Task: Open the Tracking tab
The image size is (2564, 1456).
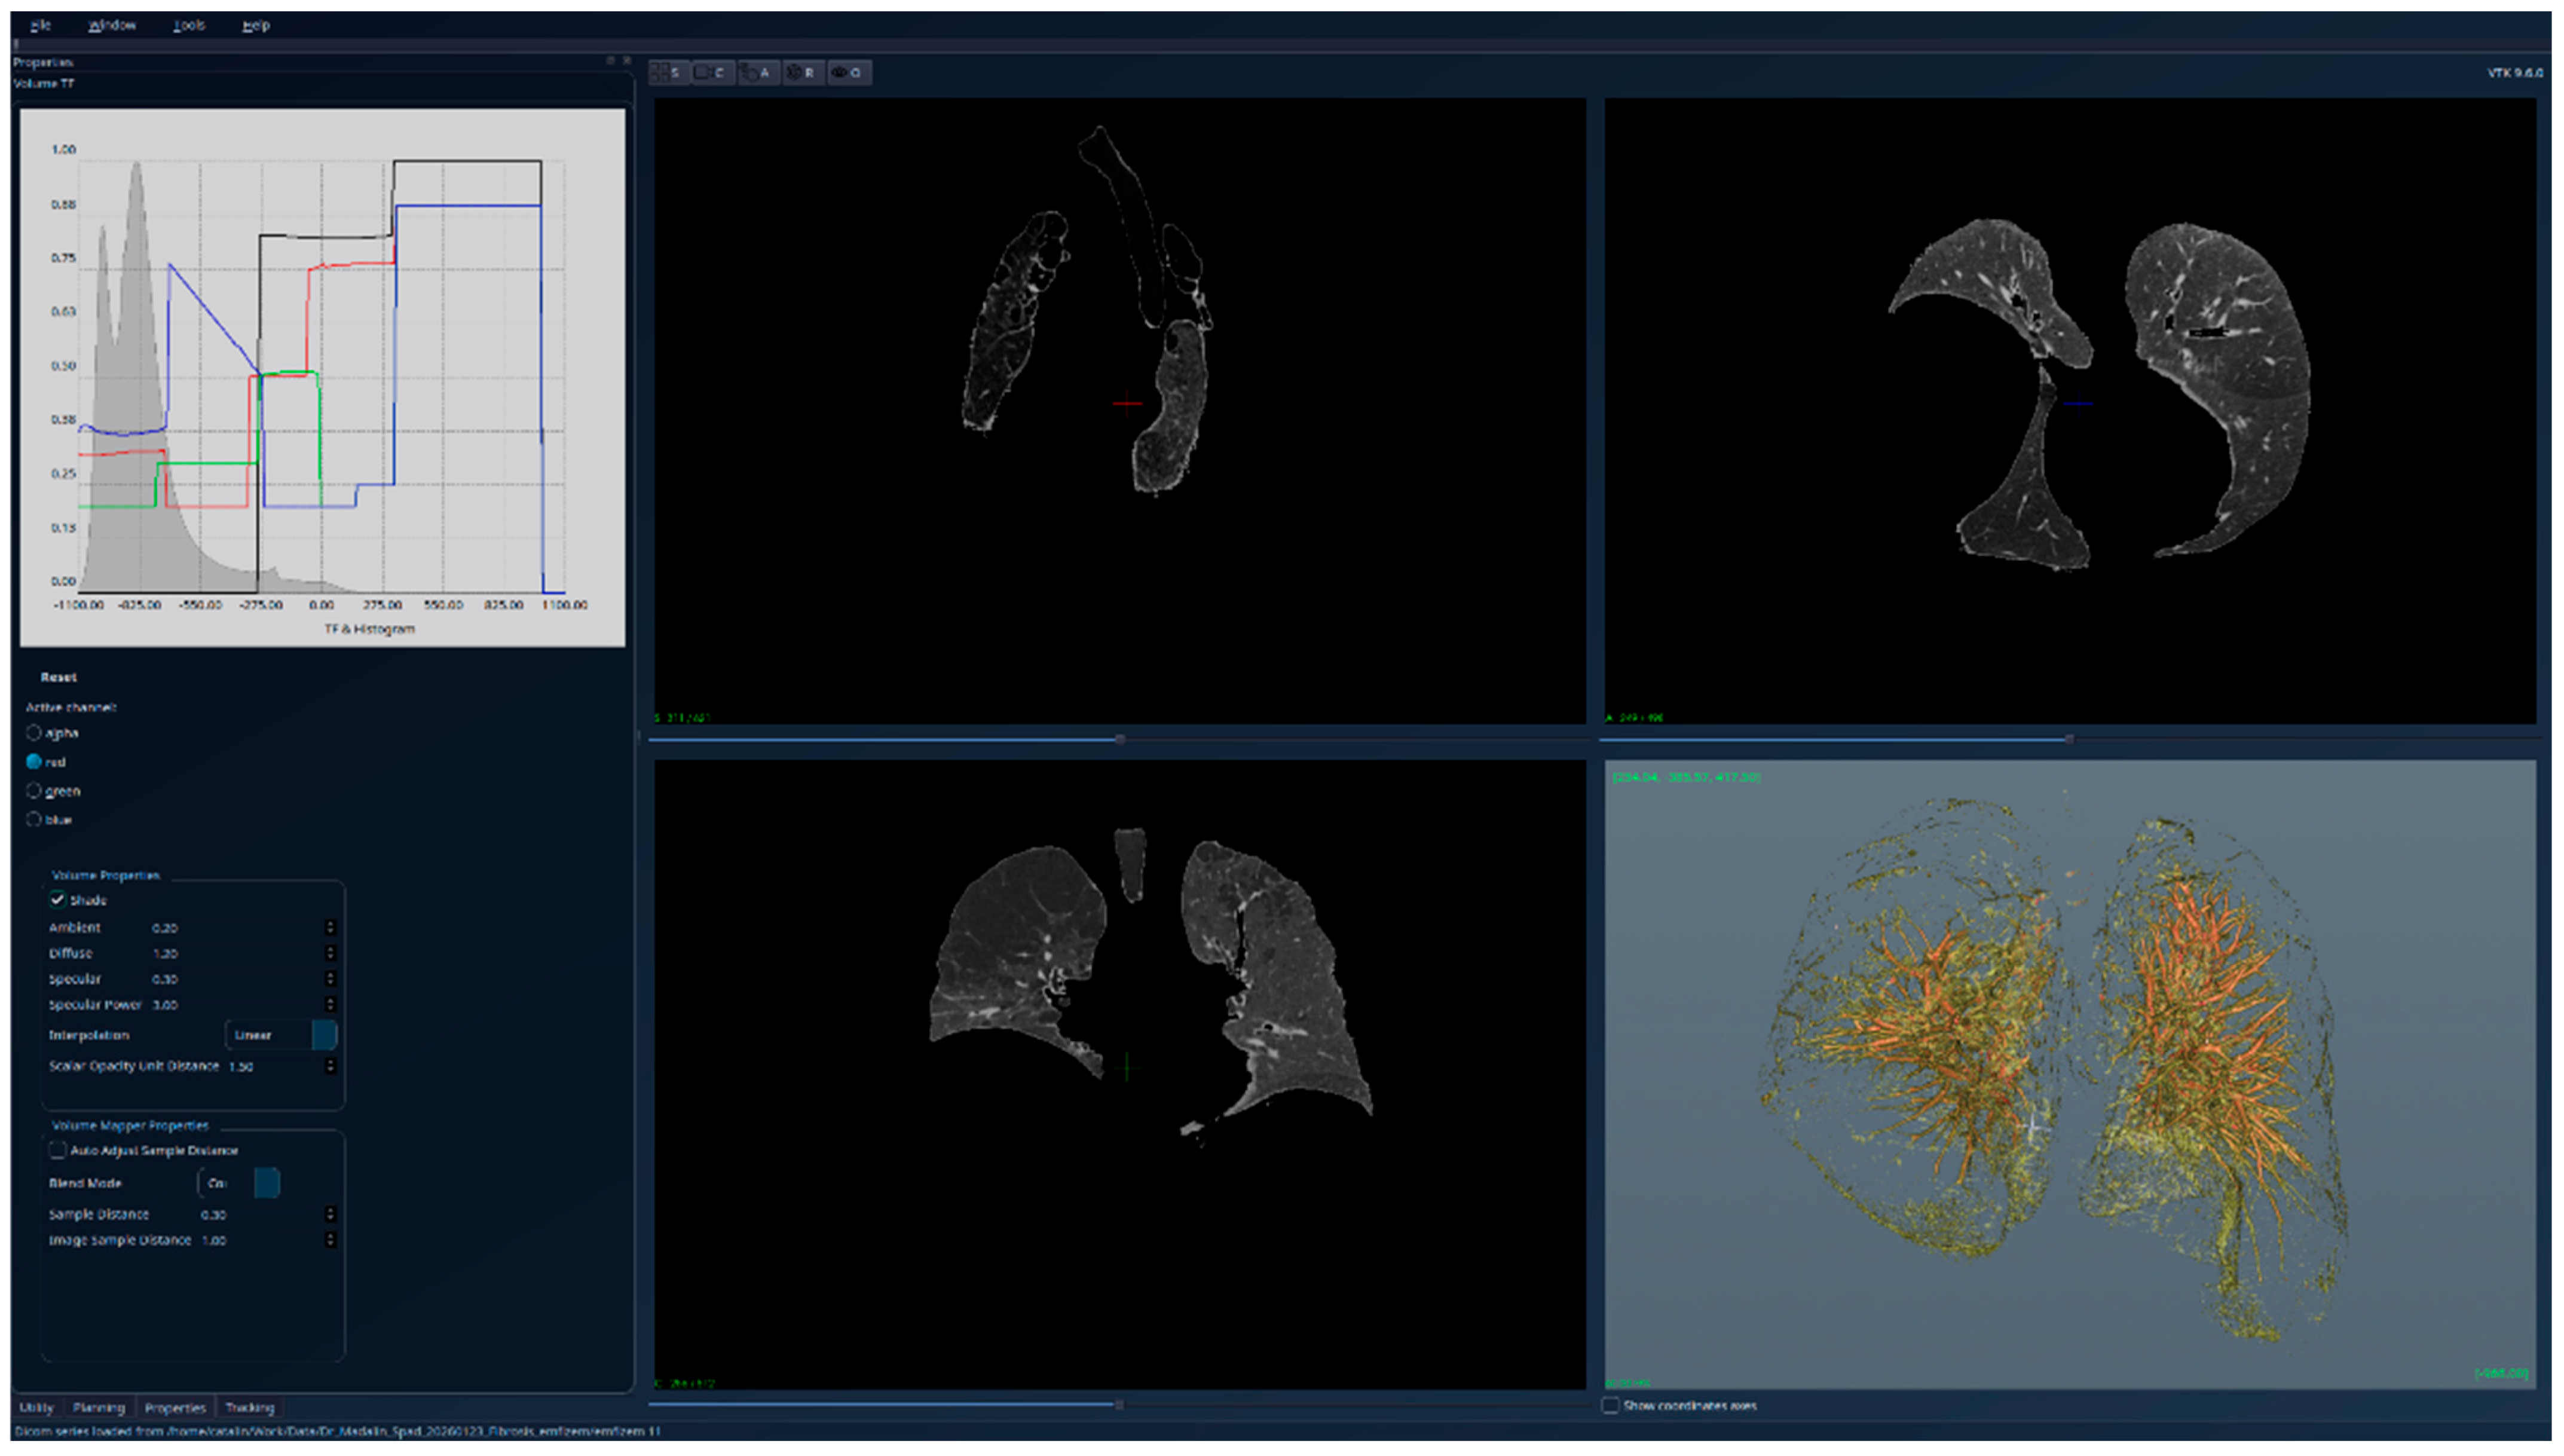Action: tap(249, 1408)
